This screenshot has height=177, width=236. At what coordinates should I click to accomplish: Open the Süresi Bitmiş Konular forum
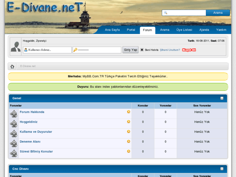coord(36,151)
